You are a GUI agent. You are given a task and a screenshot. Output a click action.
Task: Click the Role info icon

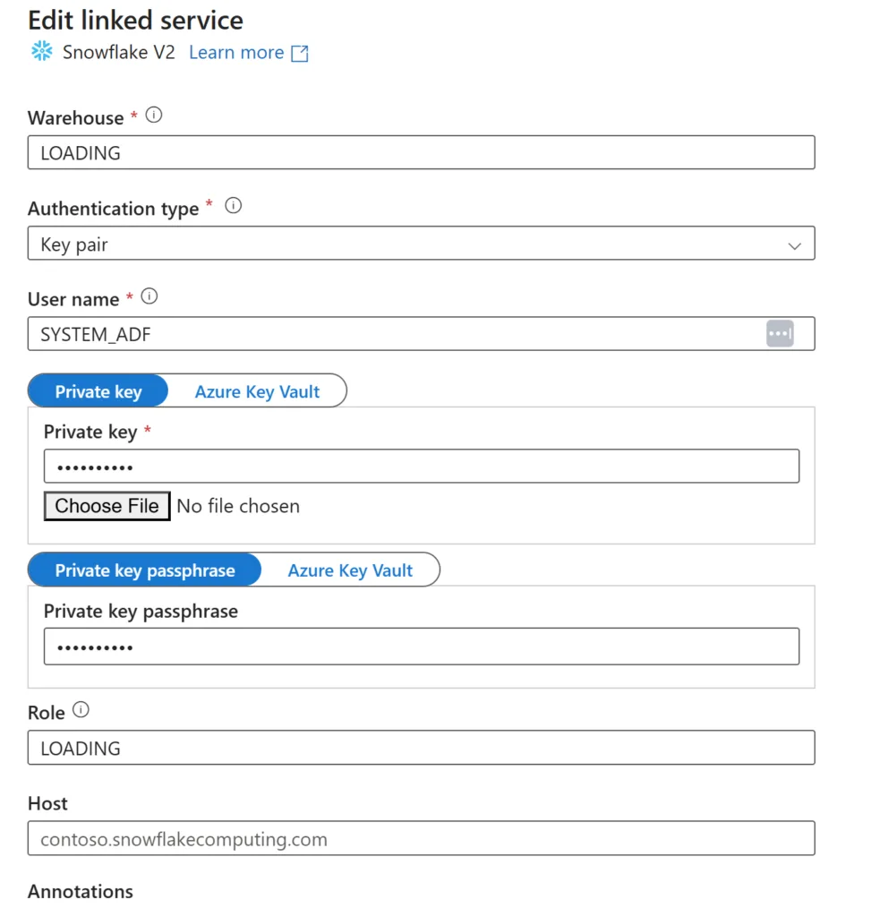[81, 710]
